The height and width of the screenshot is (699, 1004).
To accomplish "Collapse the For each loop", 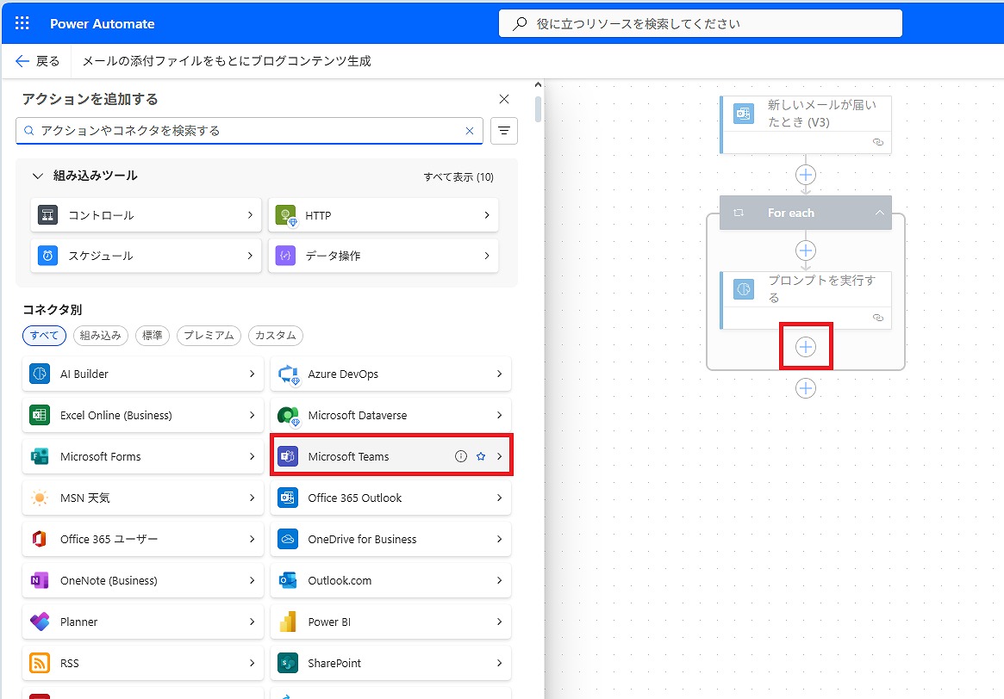I will coord(879,213).
